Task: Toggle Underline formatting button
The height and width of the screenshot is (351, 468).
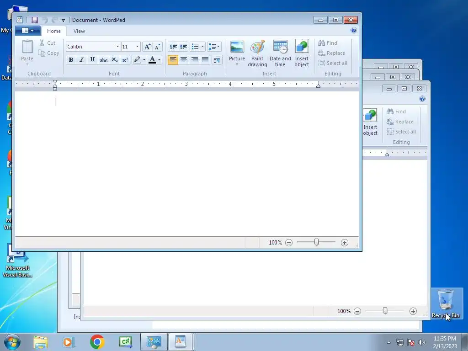Action: pos(92,60)
